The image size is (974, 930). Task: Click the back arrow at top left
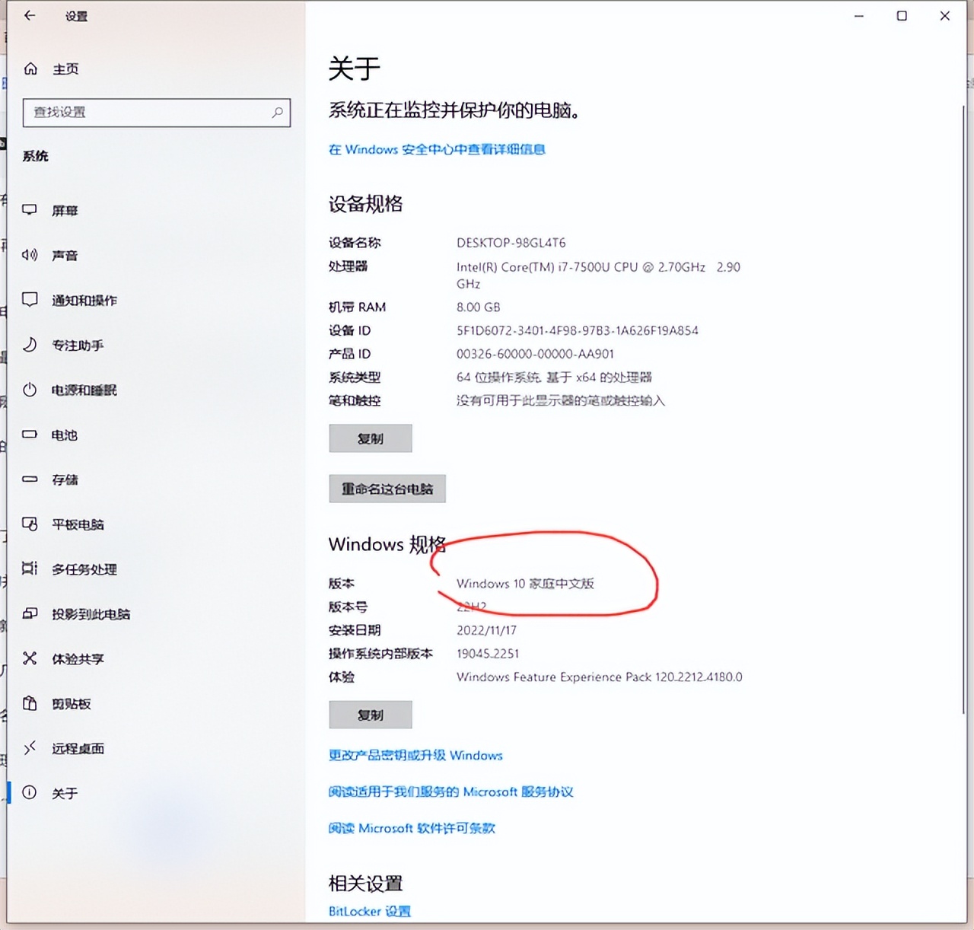click(30, 15)
